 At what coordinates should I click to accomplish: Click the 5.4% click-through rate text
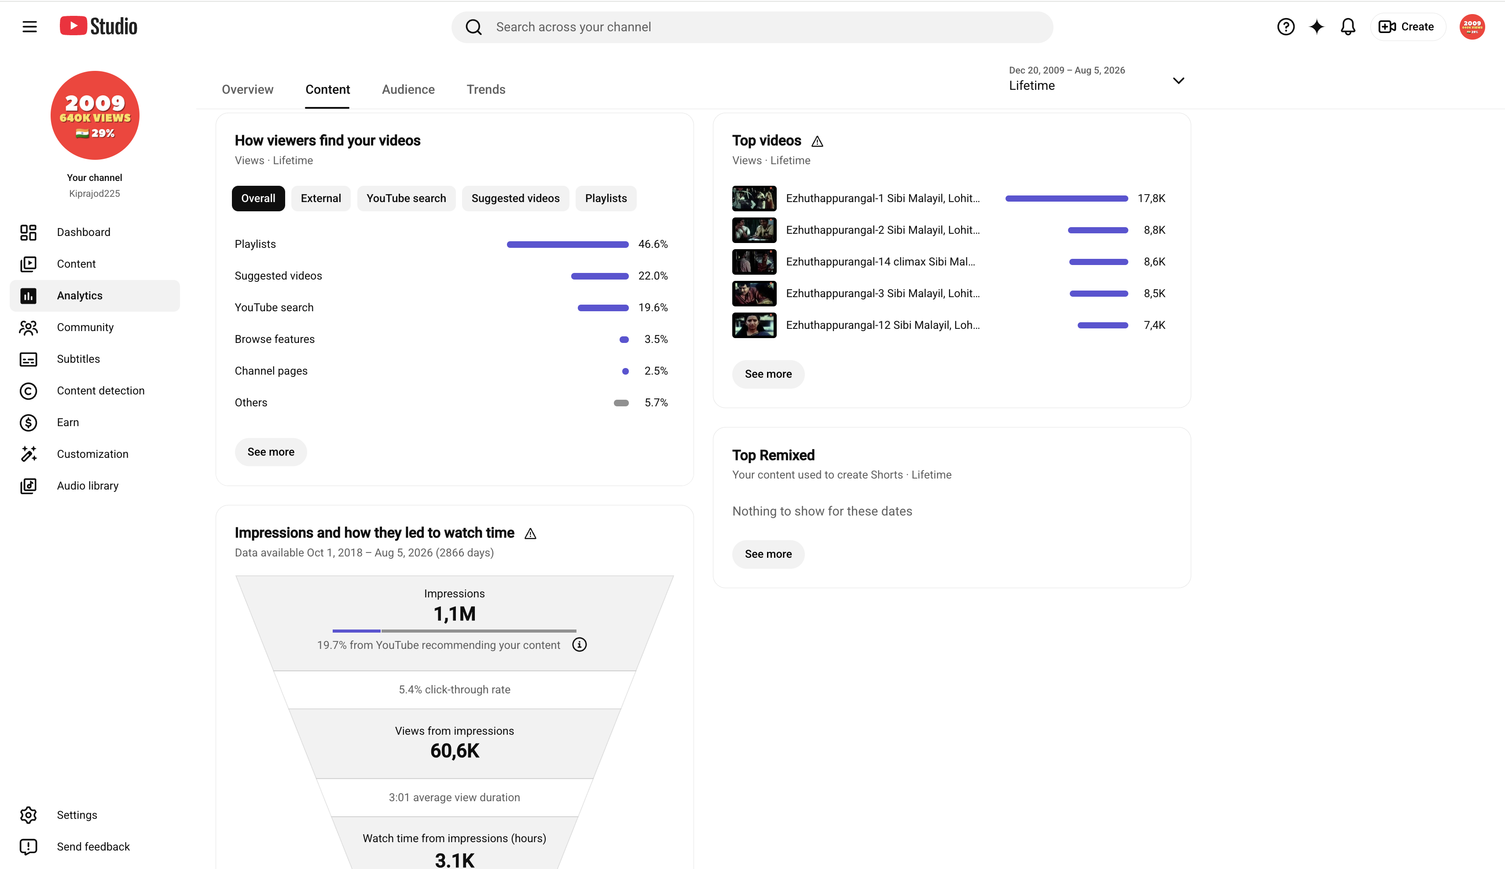coord(455,689)
